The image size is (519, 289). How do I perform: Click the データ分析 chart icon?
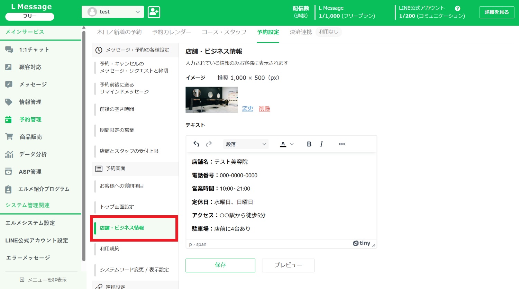click(x=9, y=154)
